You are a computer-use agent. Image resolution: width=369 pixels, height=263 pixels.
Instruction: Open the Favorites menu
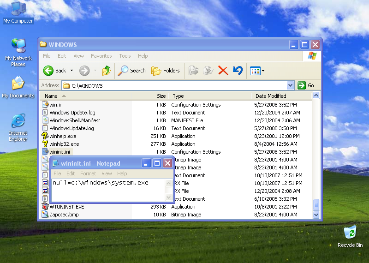tap(101, 56)
